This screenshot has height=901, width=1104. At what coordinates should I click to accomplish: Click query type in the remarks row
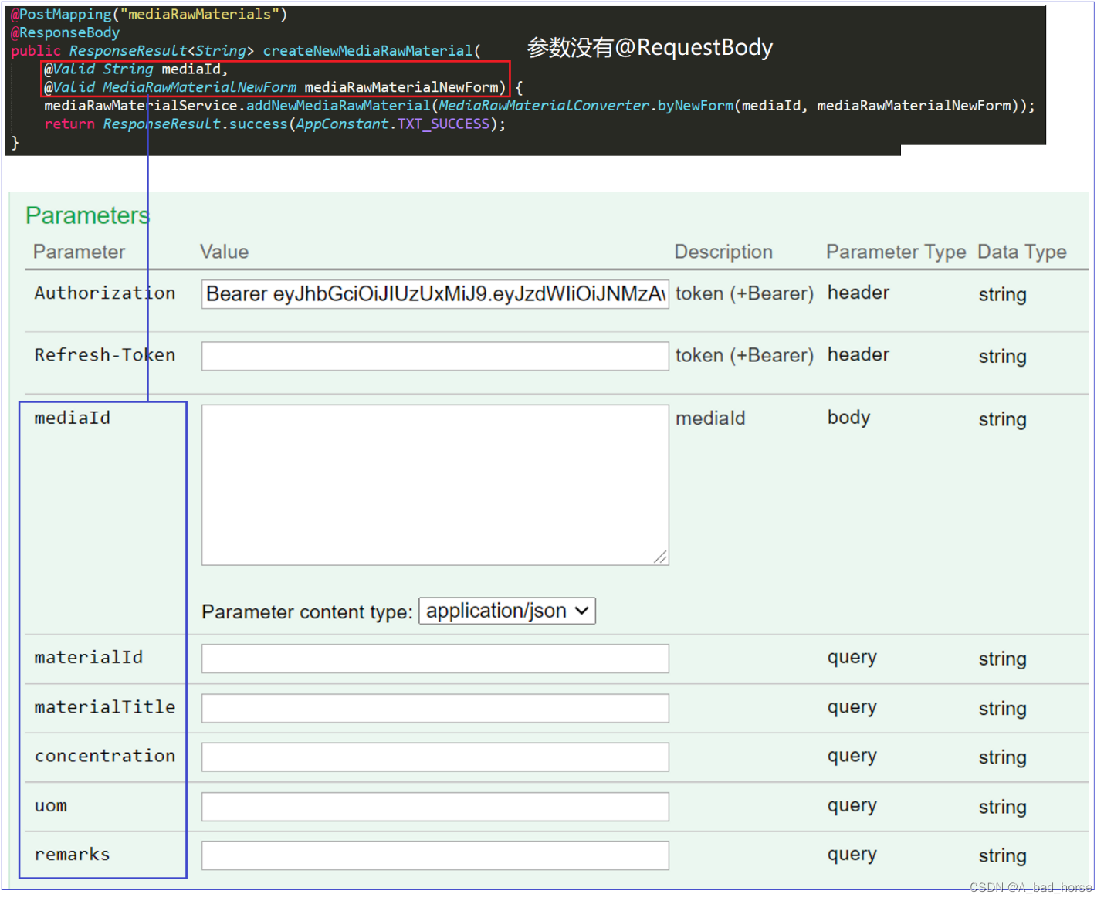pyautogui.click(x=852, y=854)
